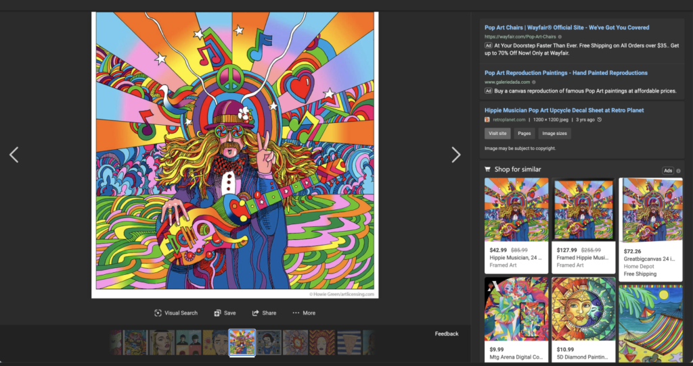Click the Ads badge in Shop for similar

(668, 171)
